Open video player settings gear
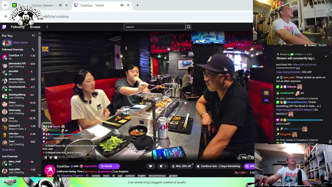Screen dimensions: 332x187 (252, 158)
